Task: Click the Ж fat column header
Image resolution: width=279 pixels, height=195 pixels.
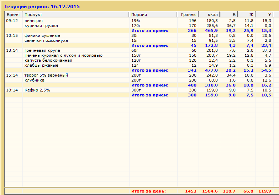Action: [247, 15]
